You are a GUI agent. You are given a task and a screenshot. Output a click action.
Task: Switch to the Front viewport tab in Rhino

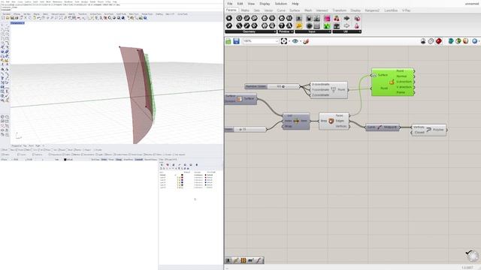[x=31, y=145]
